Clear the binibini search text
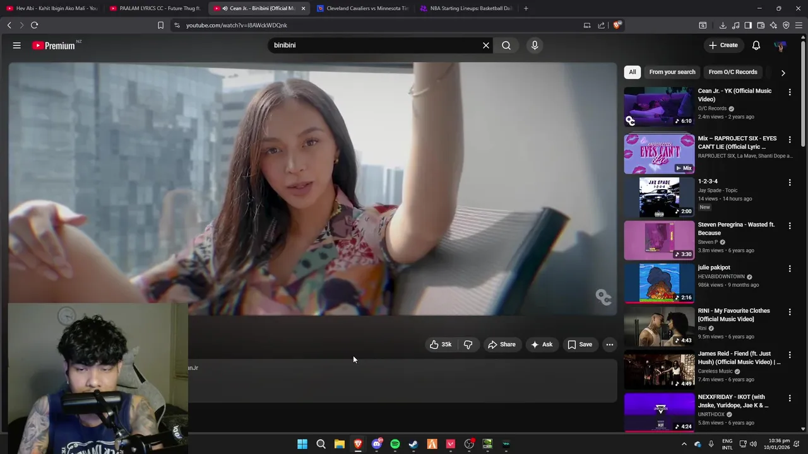 pyautogui.click(x=486, y=45)
